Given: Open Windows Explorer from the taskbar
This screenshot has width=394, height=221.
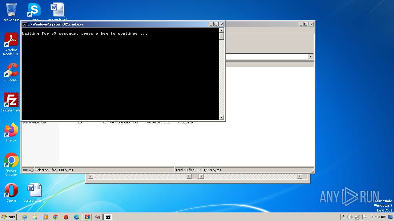Looking at the screenshot, I should point(35,217).
